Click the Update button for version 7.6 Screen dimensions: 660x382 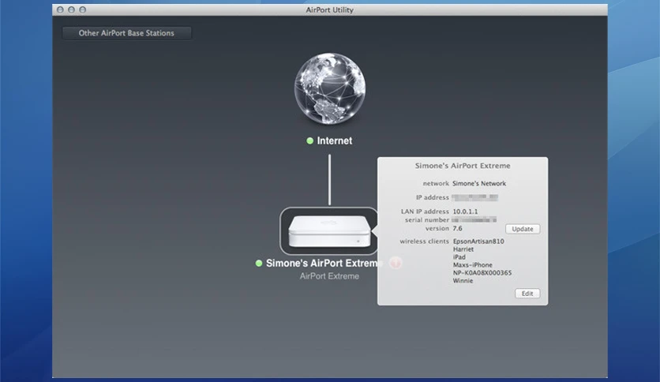tap(523, 229)
